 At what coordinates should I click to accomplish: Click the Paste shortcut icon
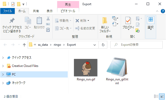[x=48, y=30]
